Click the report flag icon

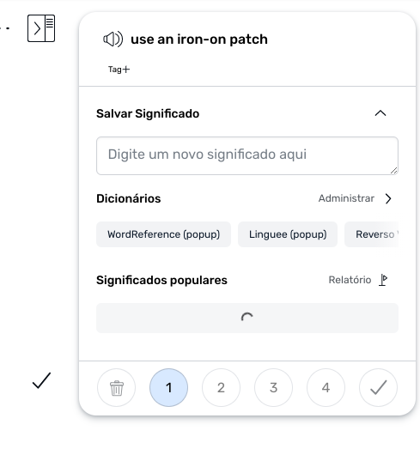[x=383, y=280]
